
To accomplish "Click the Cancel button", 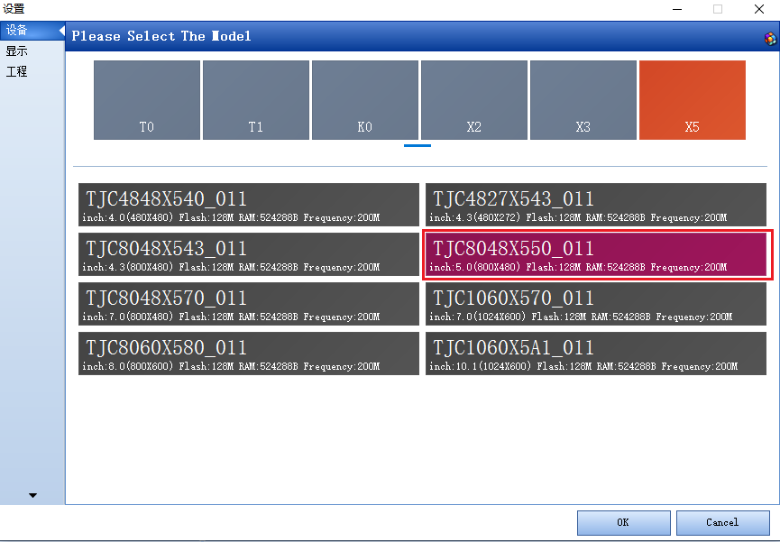I will click(x=722, y=522).
